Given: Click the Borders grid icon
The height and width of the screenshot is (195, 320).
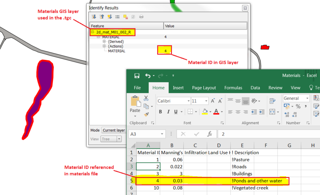Looking at the screenshot, I should tap(190, 111).
